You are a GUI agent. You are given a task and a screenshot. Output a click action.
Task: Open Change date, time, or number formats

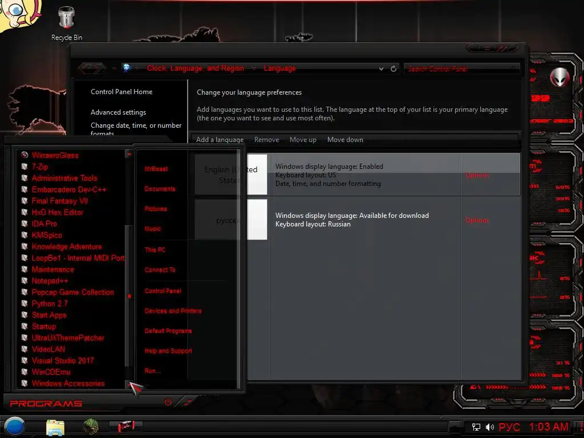[x=136, y=129]
